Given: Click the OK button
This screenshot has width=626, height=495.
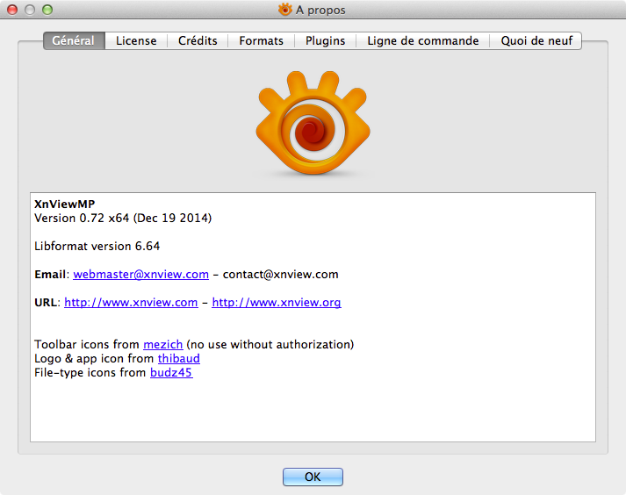Looking at the screenshot, I should click(x=313, y=477).
